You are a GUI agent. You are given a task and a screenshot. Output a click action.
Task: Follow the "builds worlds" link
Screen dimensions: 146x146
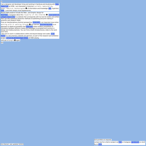pos(29,27)
